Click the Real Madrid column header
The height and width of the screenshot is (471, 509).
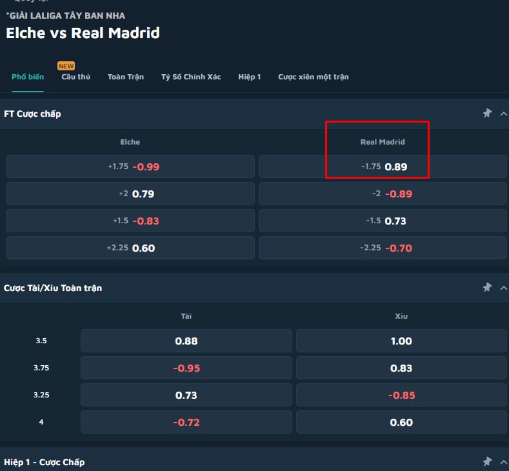pos(383,142)
